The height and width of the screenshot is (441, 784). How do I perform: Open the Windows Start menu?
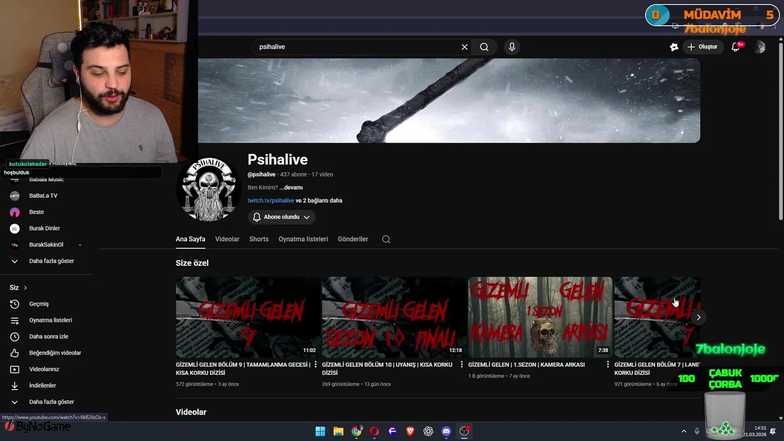tap(320, 431)
